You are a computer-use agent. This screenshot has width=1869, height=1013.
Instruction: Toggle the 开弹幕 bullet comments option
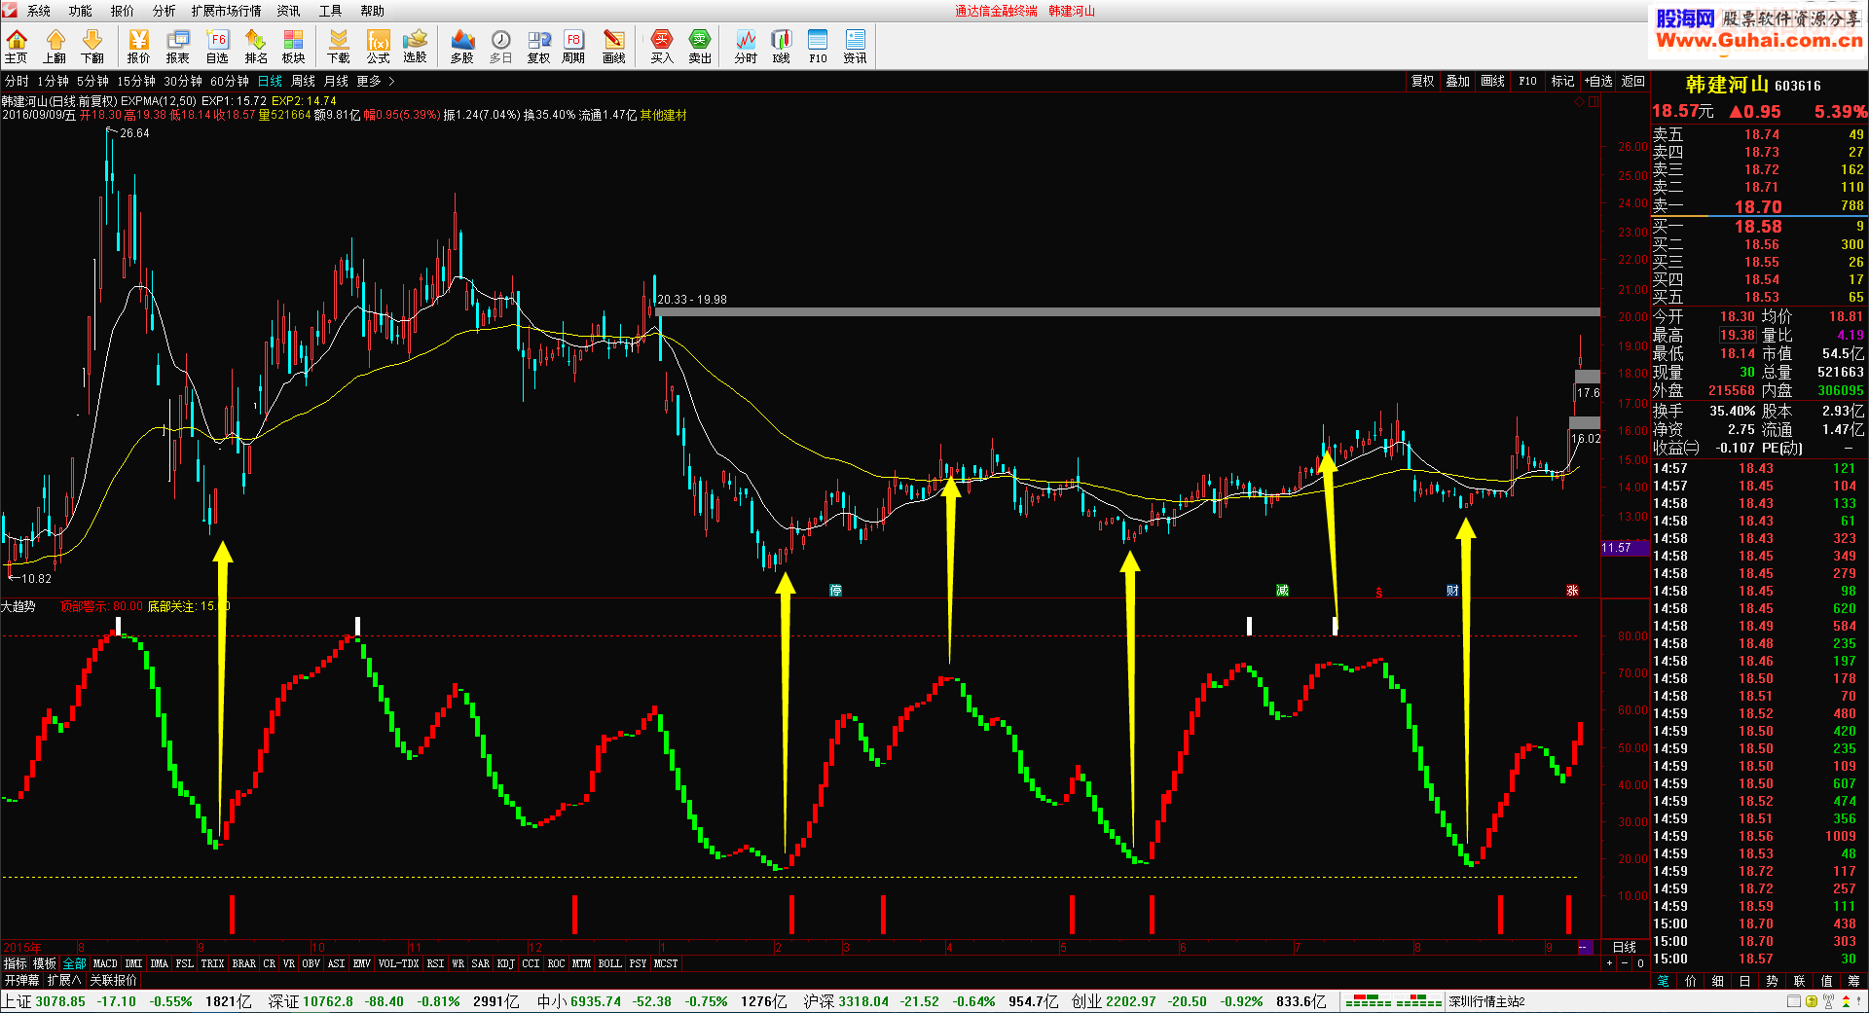21,980
